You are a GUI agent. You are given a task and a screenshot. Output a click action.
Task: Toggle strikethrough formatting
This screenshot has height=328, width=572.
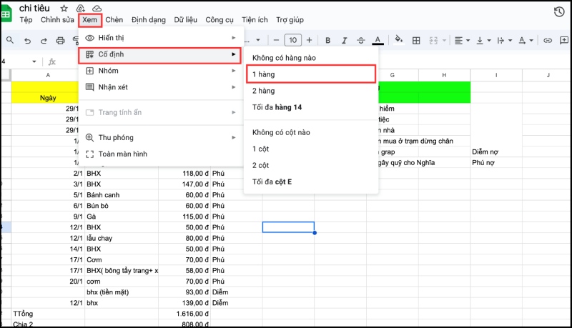361,41
